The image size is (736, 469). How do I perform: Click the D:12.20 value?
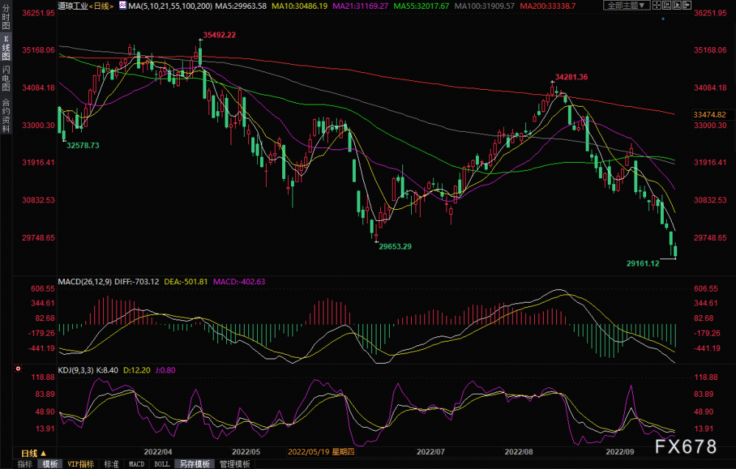click(x=137, y=370)
